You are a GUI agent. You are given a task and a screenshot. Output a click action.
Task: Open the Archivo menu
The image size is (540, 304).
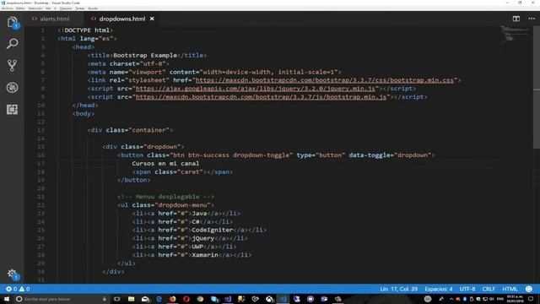point(8,8)
